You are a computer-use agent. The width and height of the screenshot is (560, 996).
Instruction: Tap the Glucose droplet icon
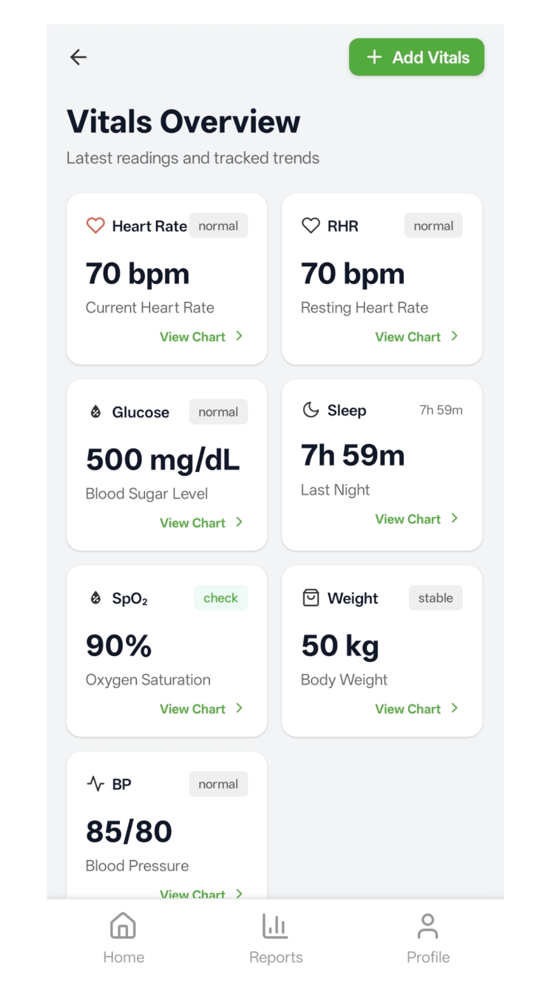(x=95, y=412)
